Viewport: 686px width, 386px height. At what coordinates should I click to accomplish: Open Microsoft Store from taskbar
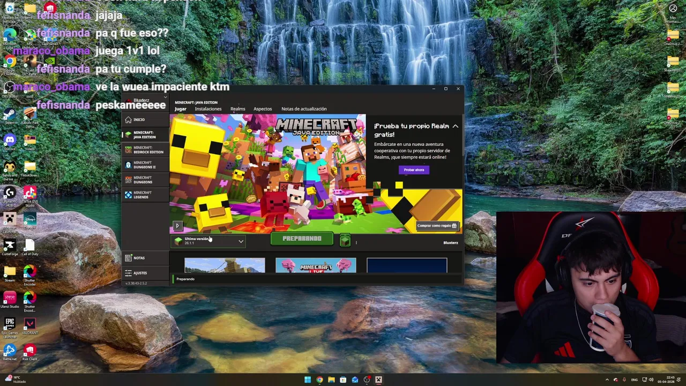343,380
